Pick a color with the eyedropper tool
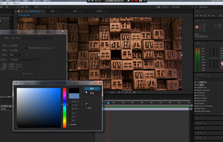Viewport: 223px width, 142px height. pos(86,104)
